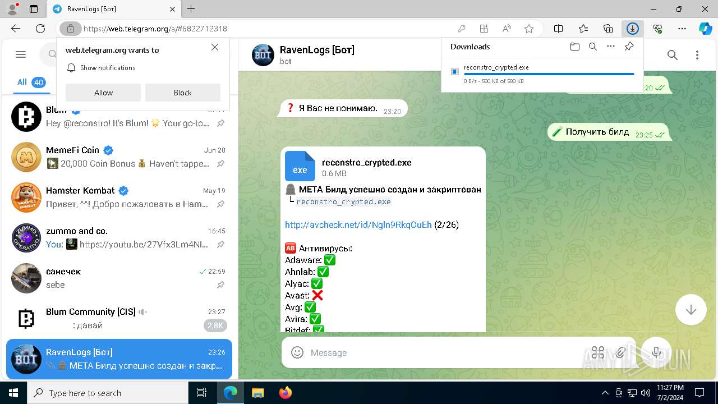The image size is (718, 404).
Task: Close the notification permission popup
Action: click(215, 48)
